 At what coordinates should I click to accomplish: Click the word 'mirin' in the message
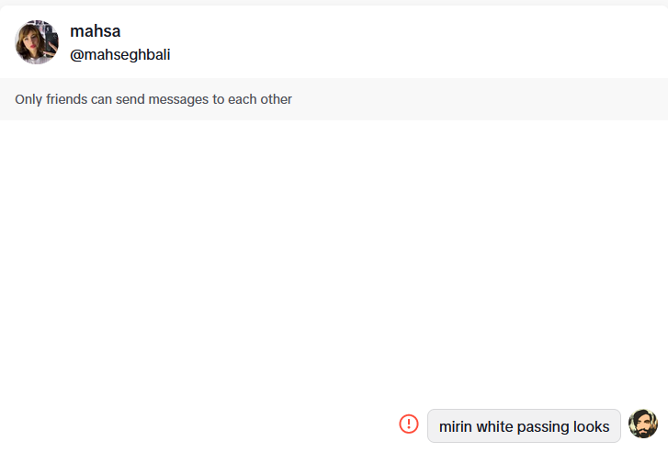click(x=456, y=426)
